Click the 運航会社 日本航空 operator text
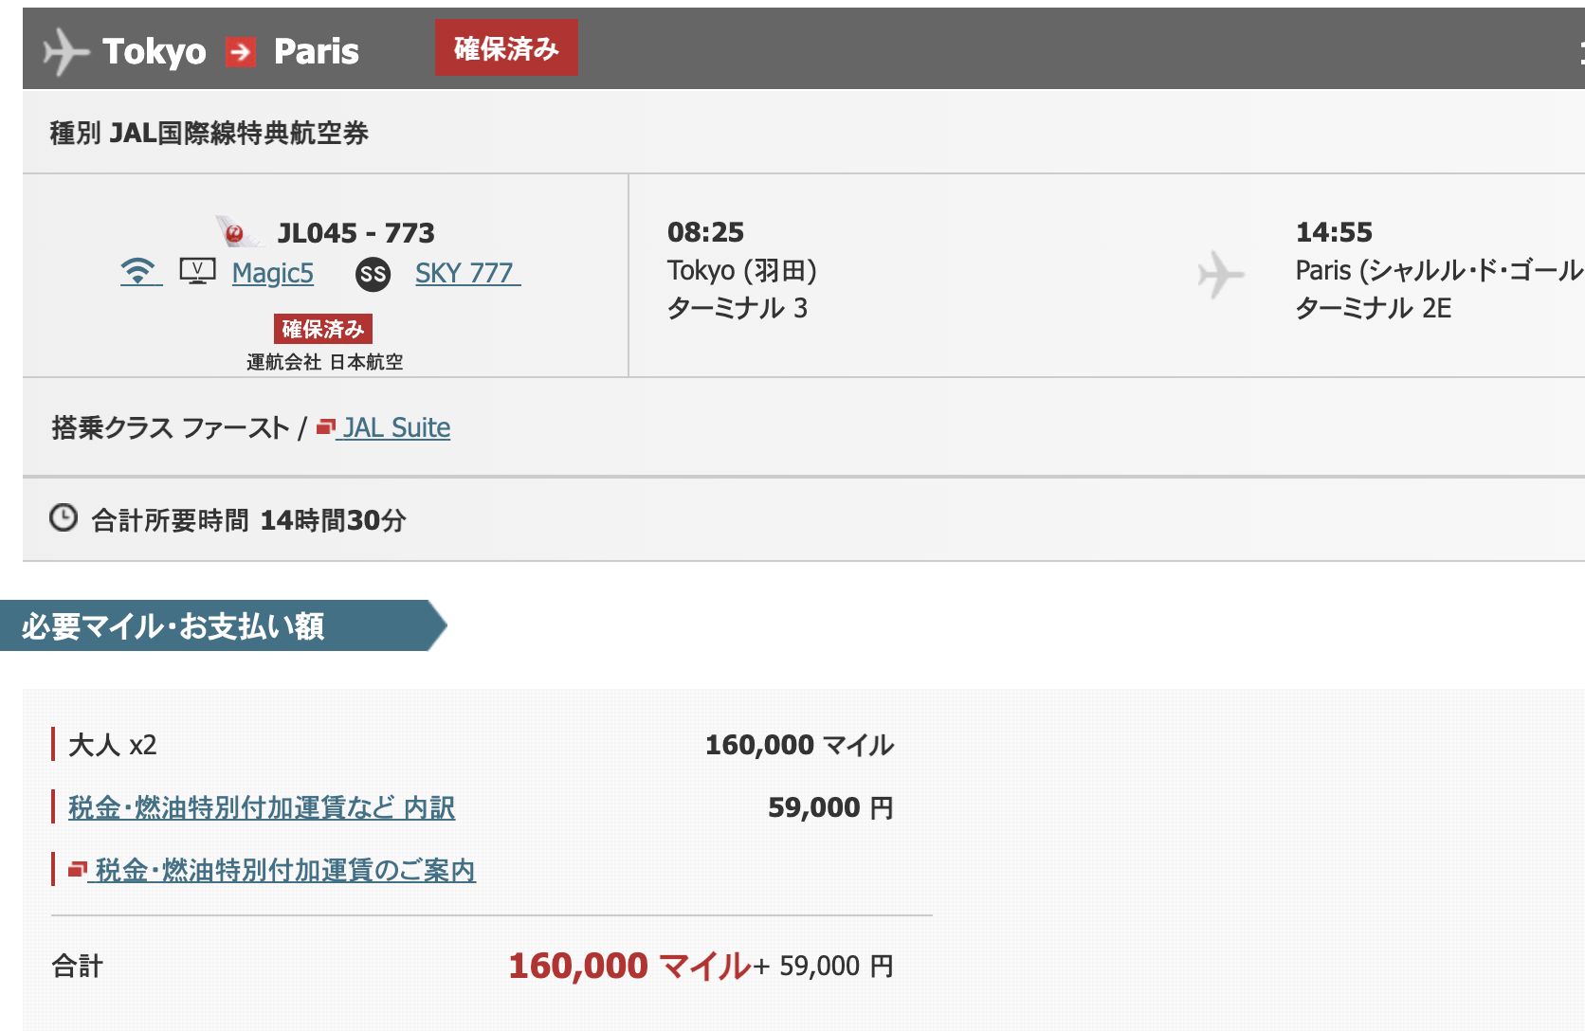Screen dimensions: 1585x1031 pyautogui.click(x=325, y=362)
